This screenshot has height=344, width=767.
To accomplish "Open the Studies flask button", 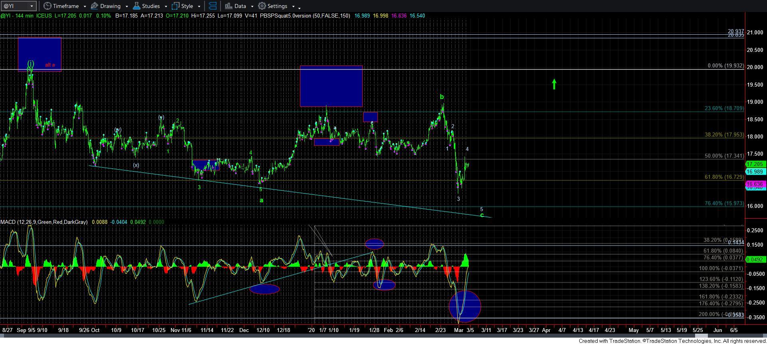I will tap(146, 6).
